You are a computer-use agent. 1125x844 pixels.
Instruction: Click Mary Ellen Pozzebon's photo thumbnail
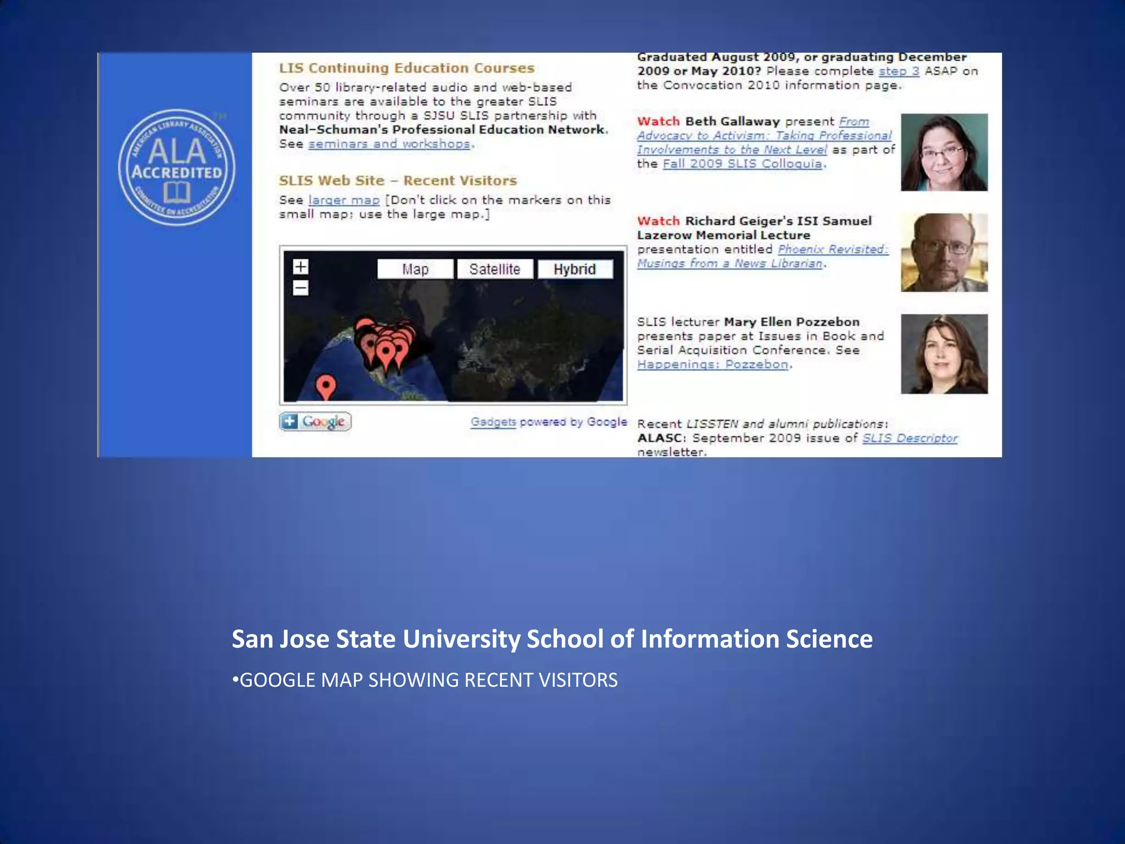(x=944, y=354)
